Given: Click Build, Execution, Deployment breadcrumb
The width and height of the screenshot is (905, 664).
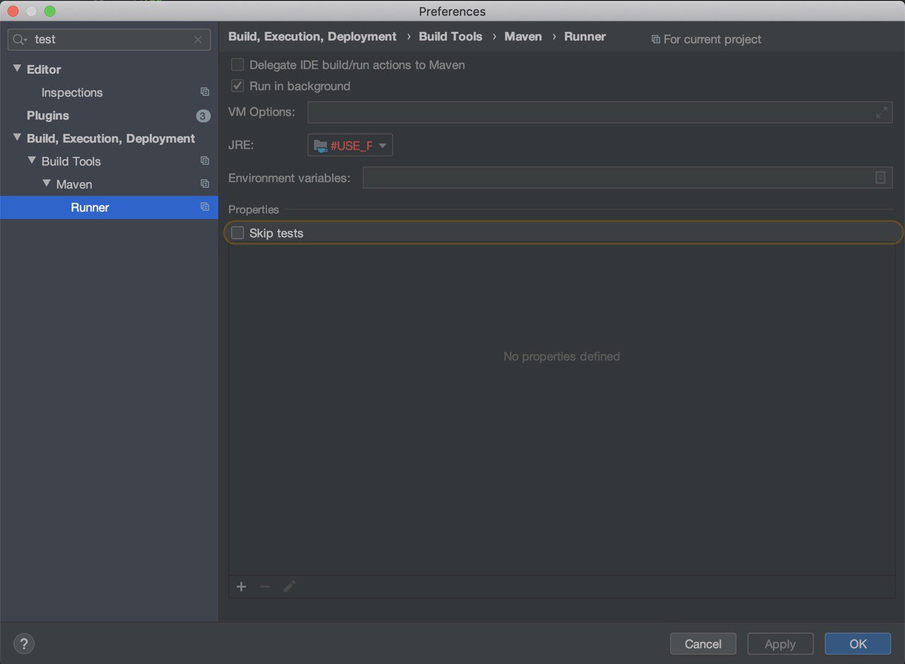Looking at the screenshot, I should [313, 37].
